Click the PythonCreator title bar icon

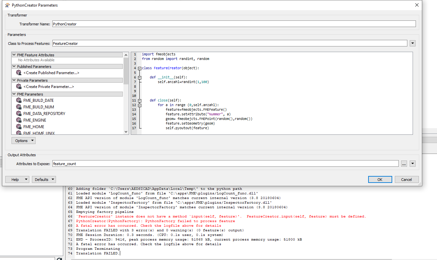tap(7, 5)
